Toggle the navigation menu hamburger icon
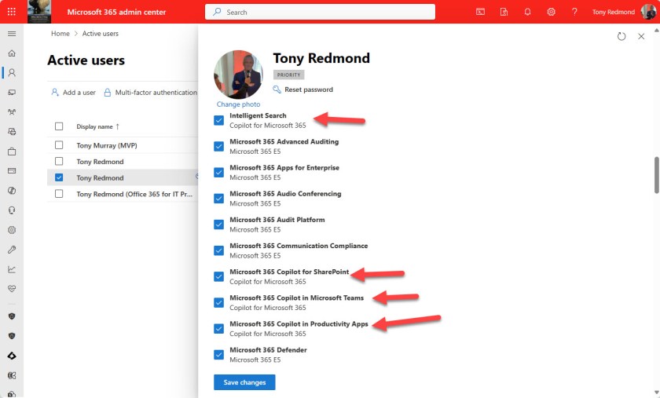The height and width of the screenshot is (398, 660). point(12,34)
